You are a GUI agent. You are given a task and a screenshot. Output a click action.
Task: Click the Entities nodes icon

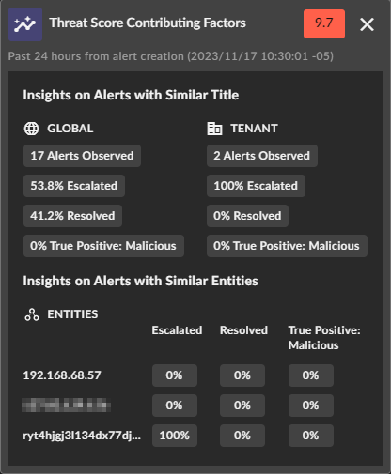tap(32, 314)
